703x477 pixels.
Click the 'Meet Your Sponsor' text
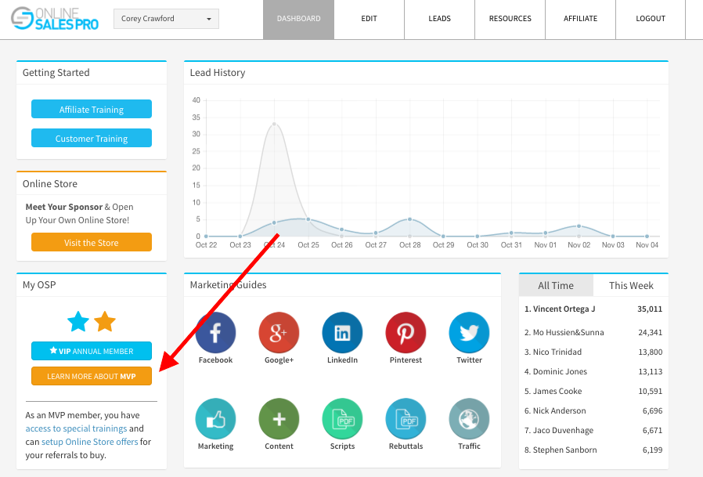(64, 207)
